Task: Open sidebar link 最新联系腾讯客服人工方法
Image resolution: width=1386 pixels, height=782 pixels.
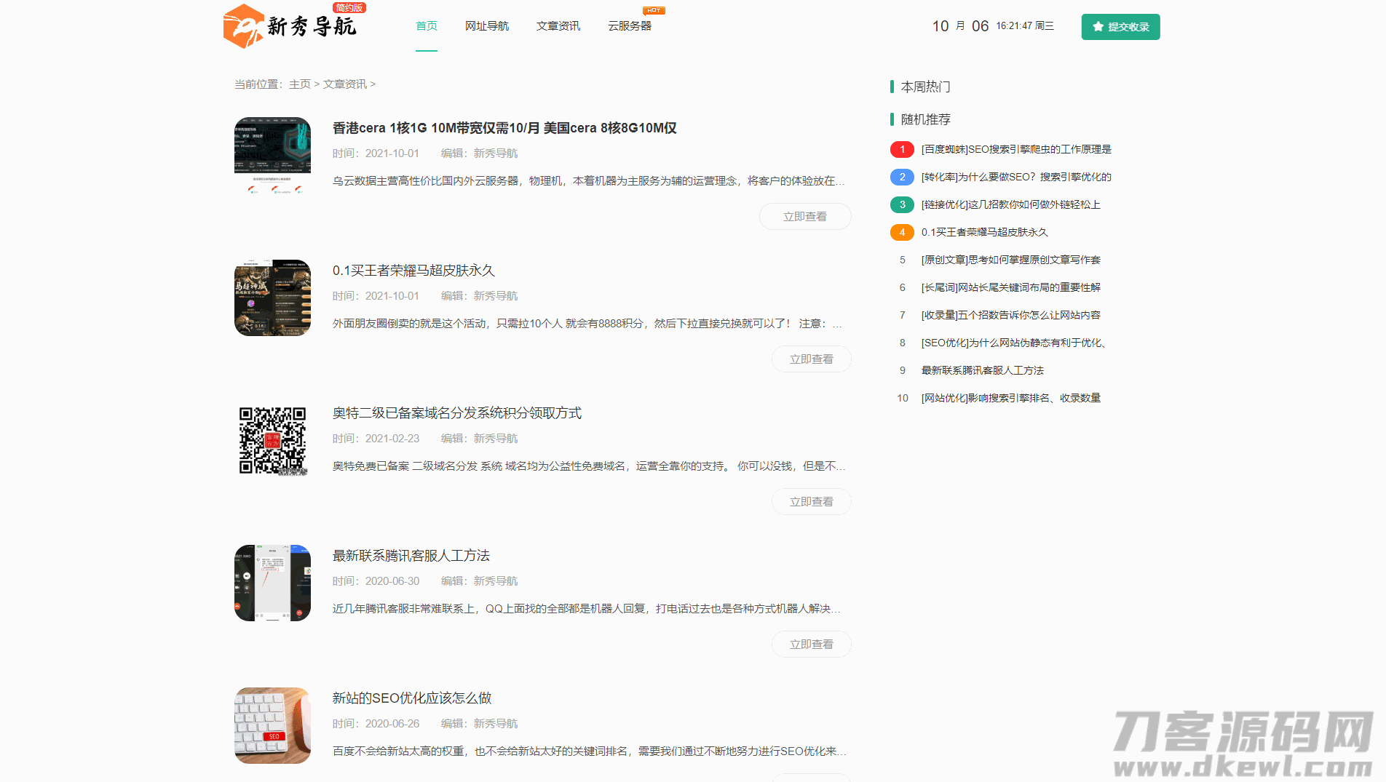Action: 982,371
